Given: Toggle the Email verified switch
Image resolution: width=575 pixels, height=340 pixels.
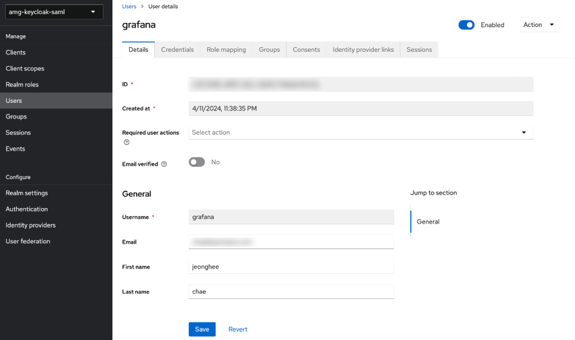Looking at the screenshot, I should tap(197, 162).
